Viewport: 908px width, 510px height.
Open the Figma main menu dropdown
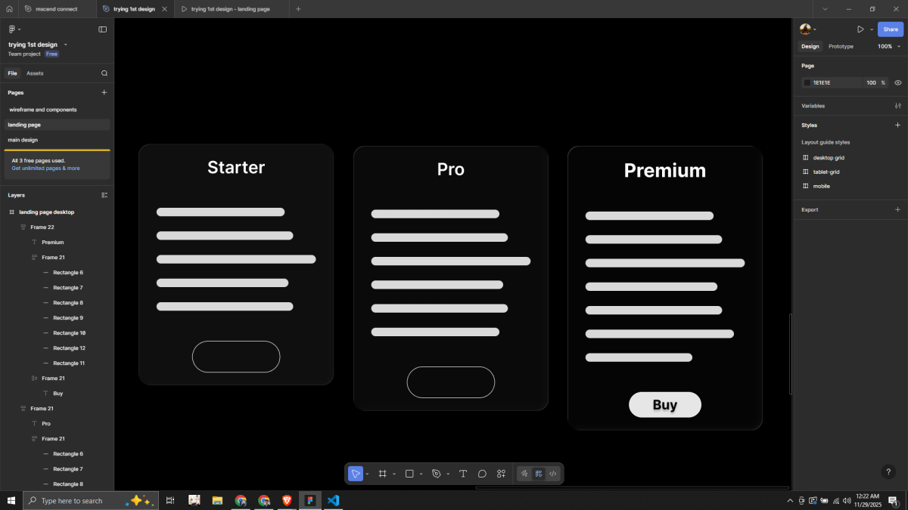[x=13, y=29]
